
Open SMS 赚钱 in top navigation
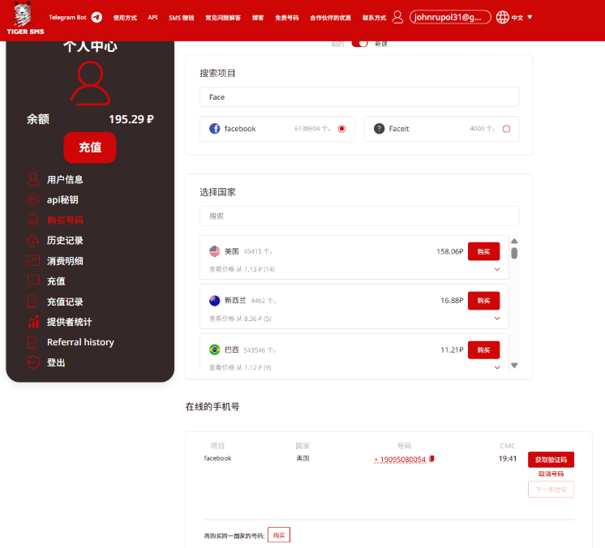182,18
